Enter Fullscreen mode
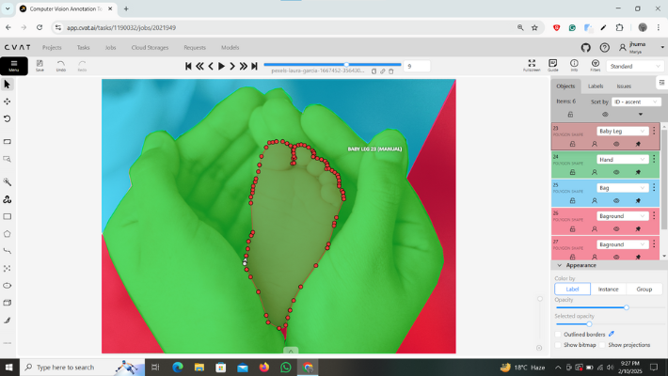This screenshot has width=668, height=376. tap(532, 65)
